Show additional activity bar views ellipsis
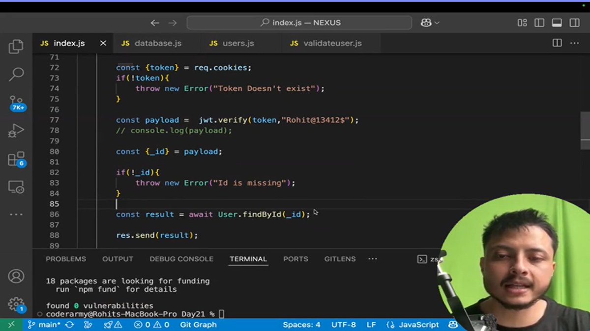 point(16,214)
